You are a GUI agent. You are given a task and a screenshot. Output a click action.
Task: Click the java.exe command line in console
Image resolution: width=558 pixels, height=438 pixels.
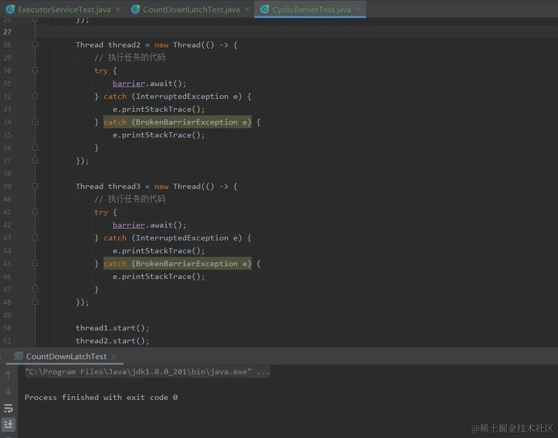(x=147, y=372)
